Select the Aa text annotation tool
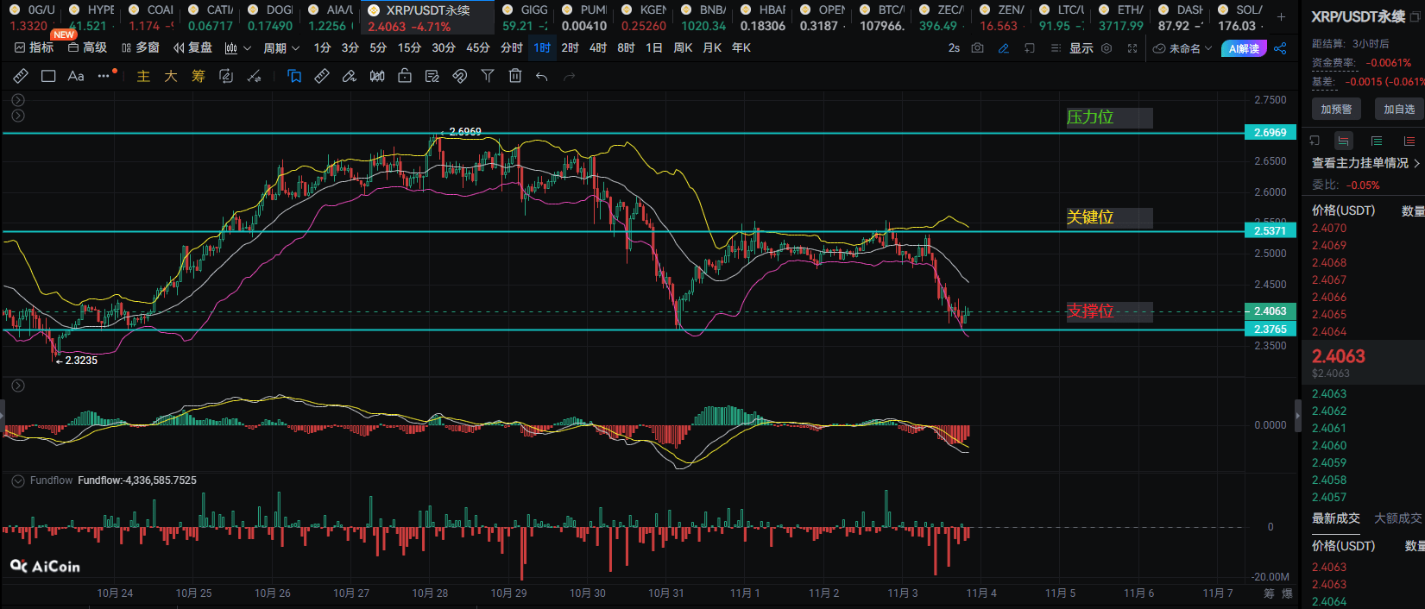This screenshot has width=1425, height=609. 76,76
